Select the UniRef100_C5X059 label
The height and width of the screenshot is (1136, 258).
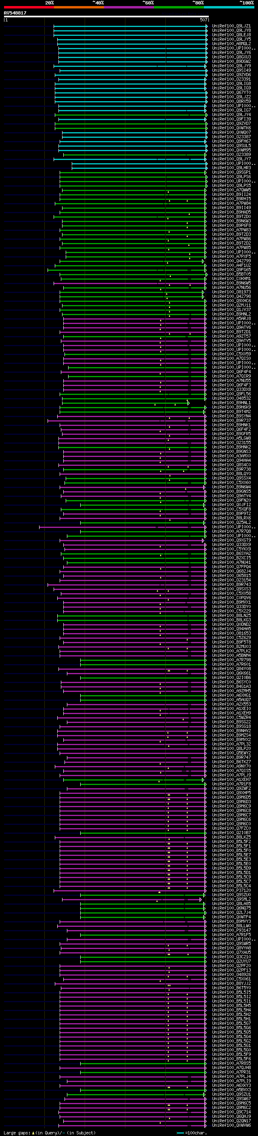click(x=231, y=354)
